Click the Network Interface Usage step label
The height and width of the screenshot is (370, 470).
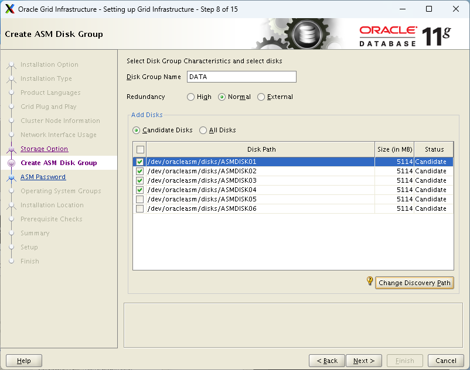(x=59, y=135)
